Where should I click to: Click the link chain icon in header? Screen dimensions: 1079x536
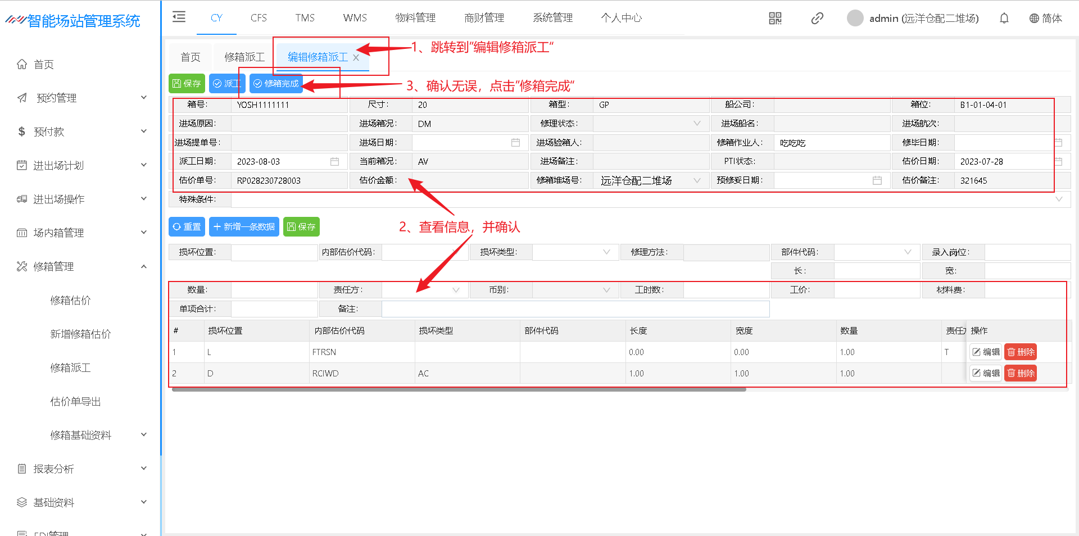coord(817,19)
